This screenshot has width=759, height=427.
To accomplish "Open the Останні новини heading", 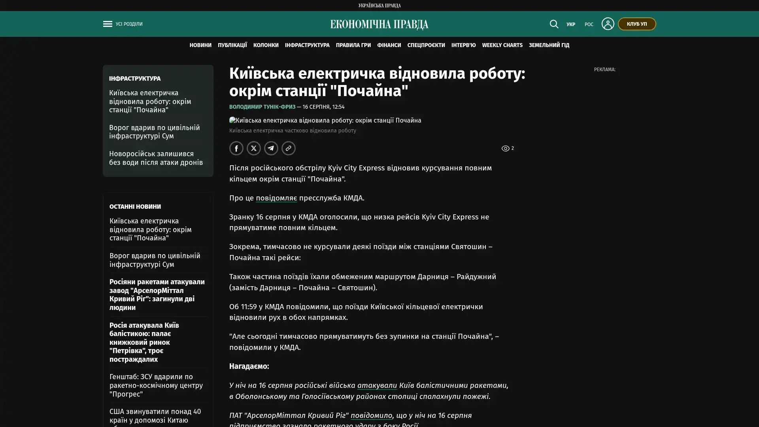I will 135,206.
